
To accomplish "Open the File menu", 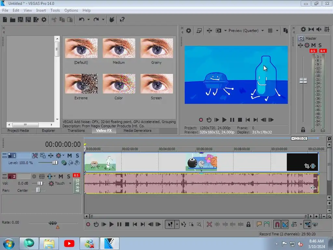I will [x=5, y=10].
